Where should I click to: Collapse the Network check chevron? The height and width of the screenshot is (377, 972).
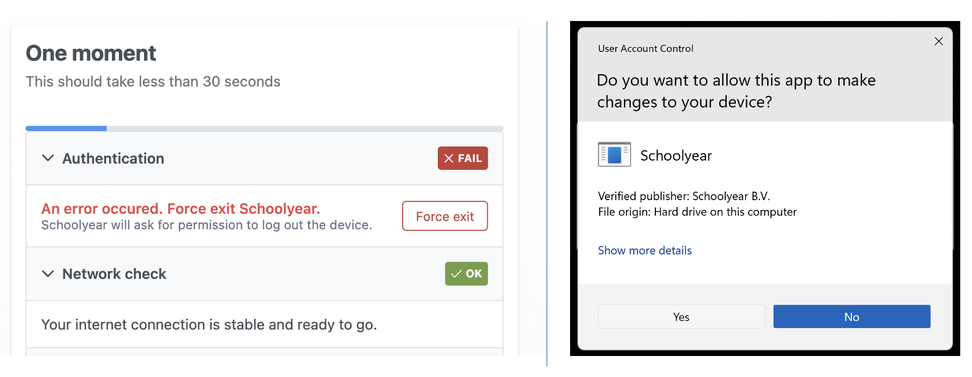(48, 274)
